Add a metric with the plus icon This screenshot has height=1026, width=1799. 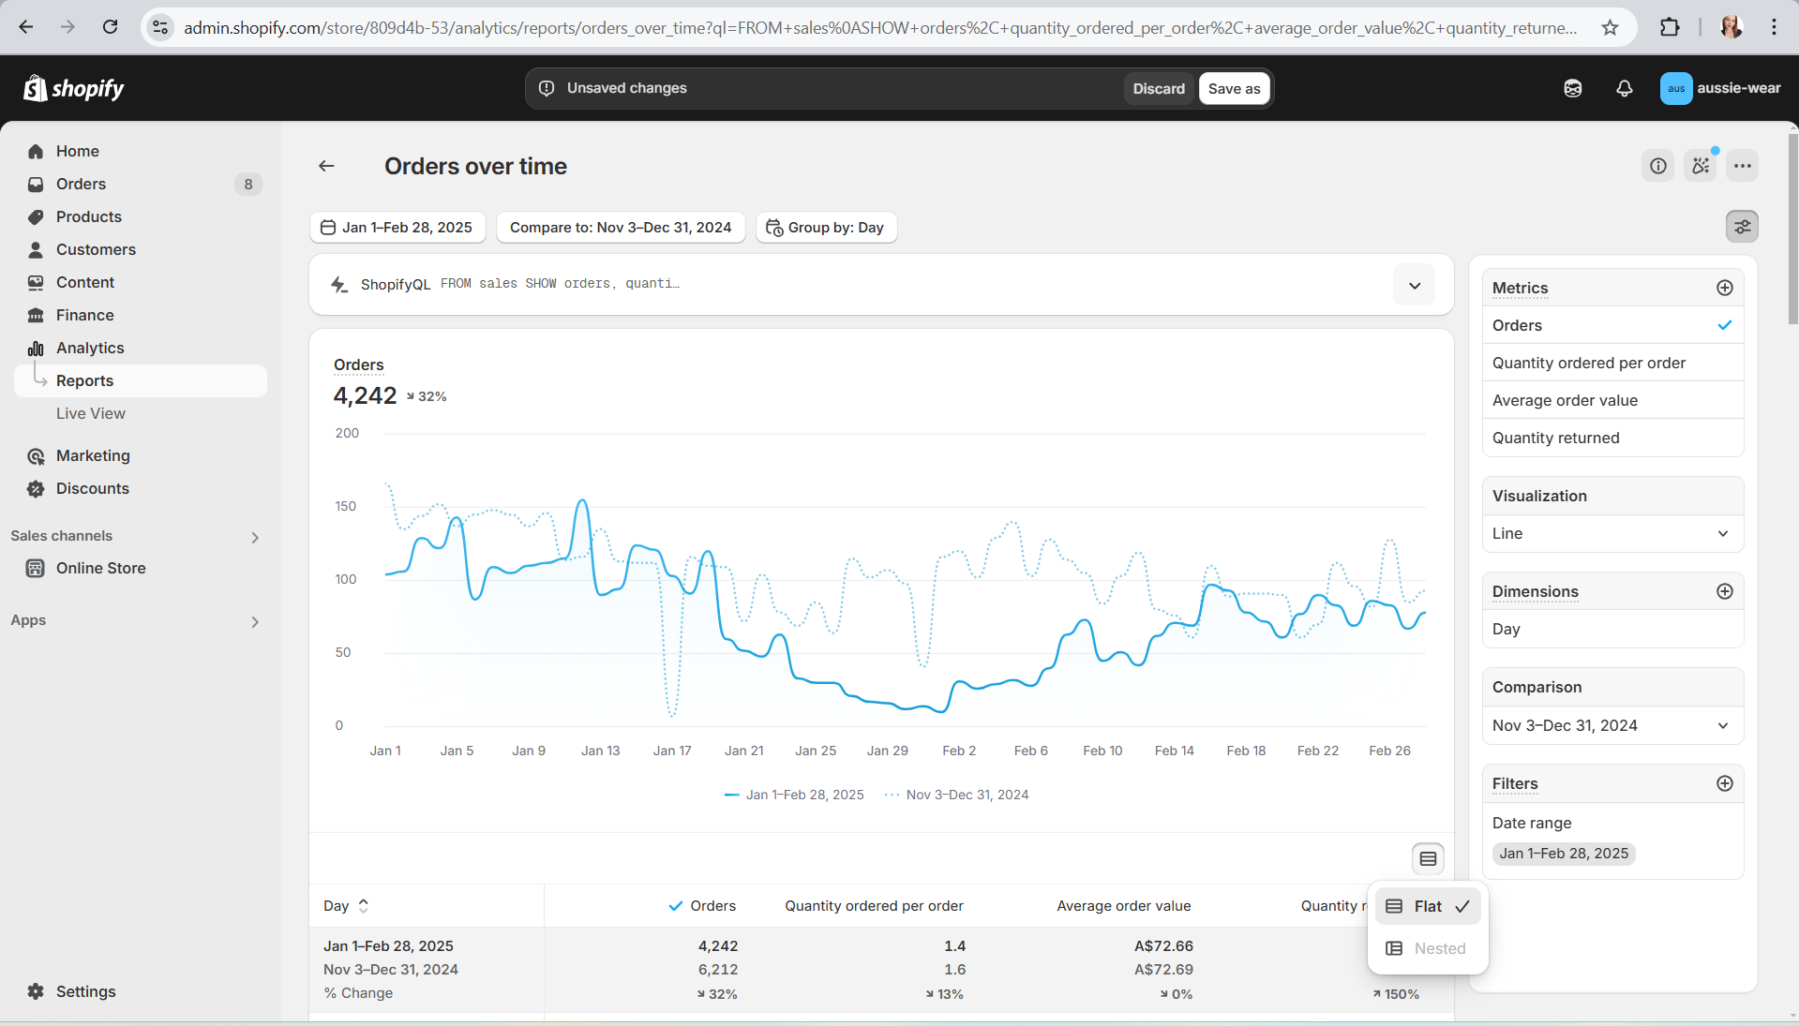(x=1724, y=288)
